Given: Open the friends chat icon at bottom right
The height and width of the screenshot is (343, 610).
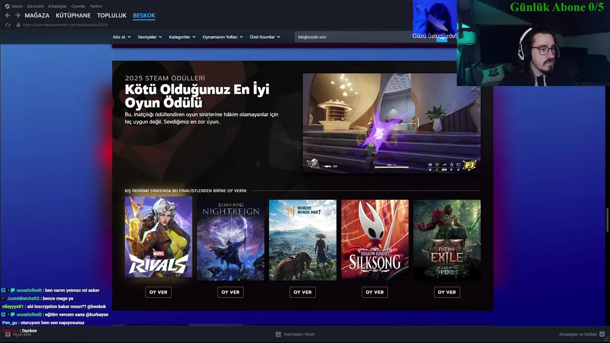Looking at the screenshot, I should coord(602,334).
